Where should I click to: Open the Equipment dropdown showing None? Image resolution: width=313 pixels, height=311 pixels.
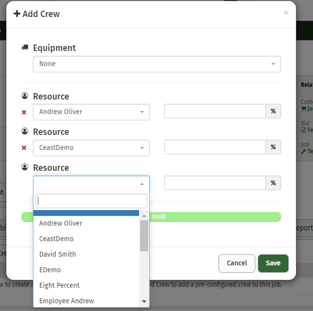coord(157,64)
